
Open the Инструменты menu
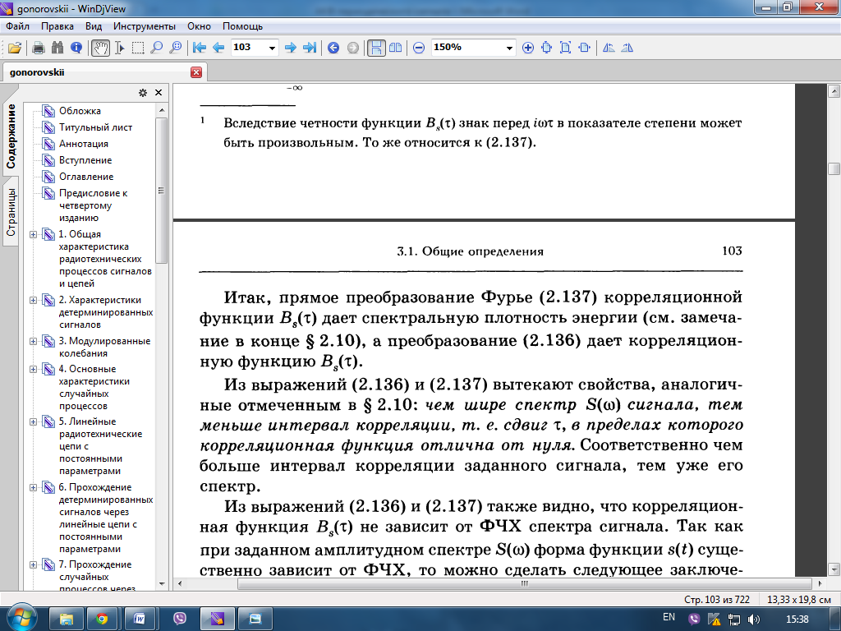145,26
